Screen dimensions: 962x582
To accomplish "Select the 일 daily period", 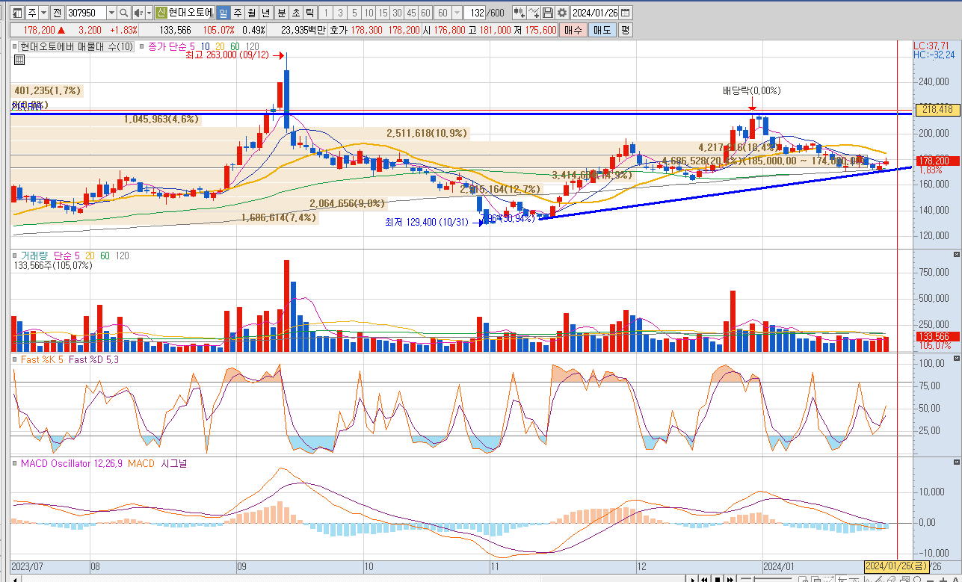I will (x=223, y=13).
